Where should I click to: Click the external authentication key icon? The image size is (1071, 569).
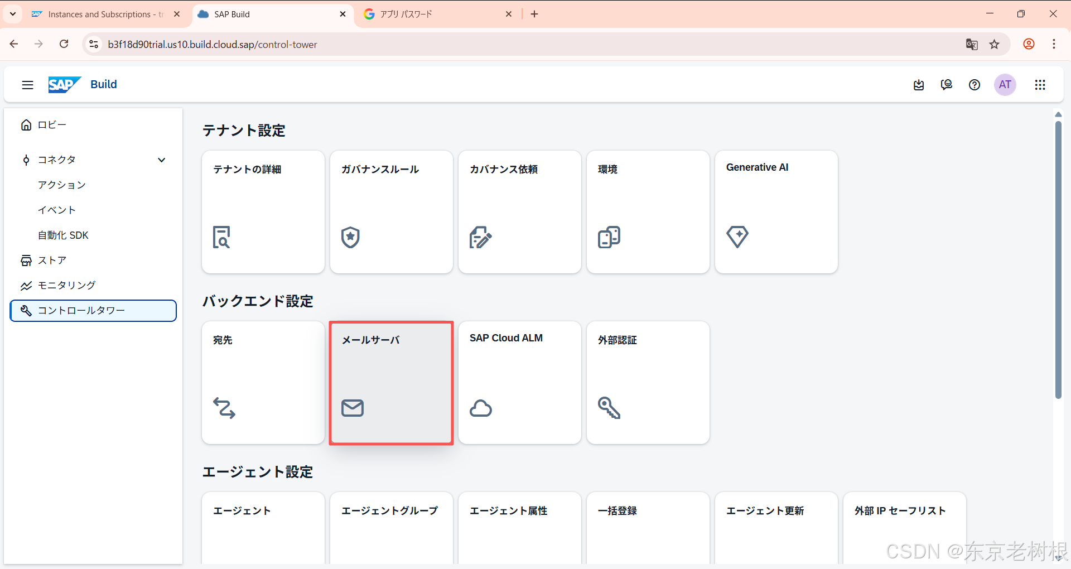(x=609, y=408)
